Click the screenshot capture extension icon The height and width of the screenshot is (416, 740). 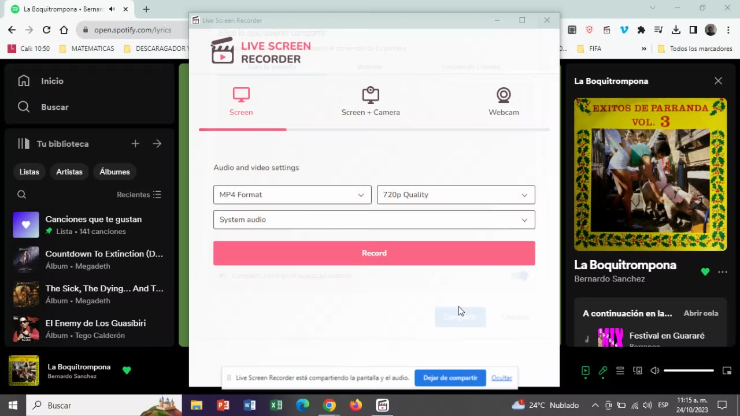tap(572, 30)
